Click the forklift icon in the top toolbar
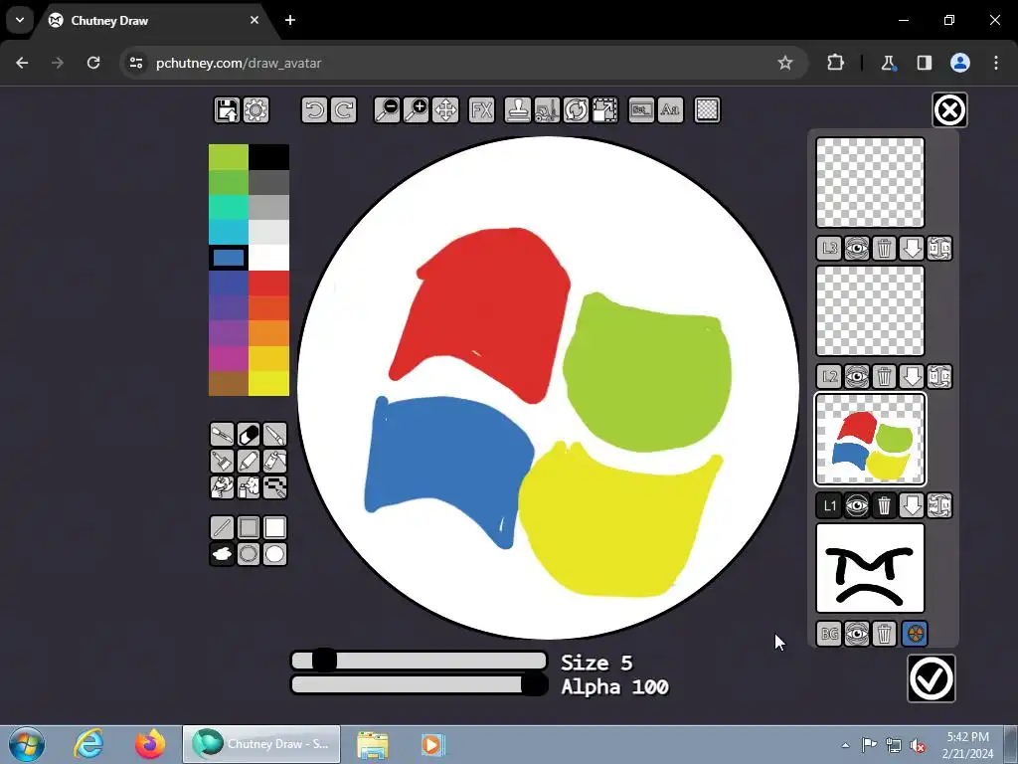The image size is (1018, 764). 547,109
